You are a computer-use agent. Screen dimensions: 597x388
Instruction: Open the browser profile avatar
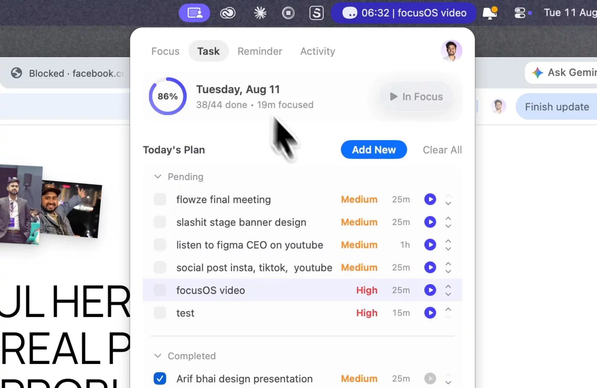click(498, 106)
